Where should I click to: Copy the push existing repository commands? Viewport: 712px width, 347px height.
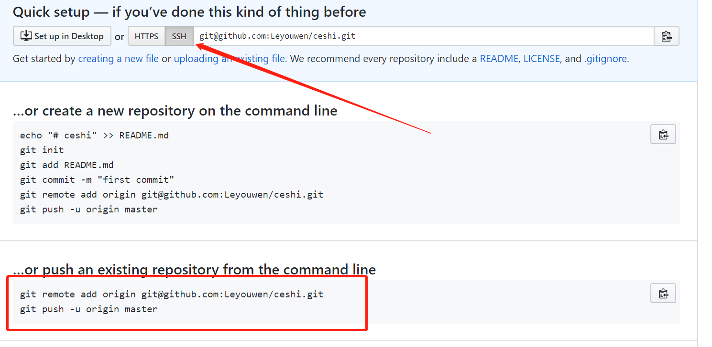(x=663, y=294)
